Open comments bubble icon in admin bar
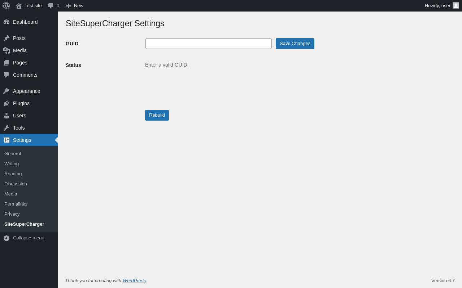This screenshot has width=462, height=288. tap(51, 6)
